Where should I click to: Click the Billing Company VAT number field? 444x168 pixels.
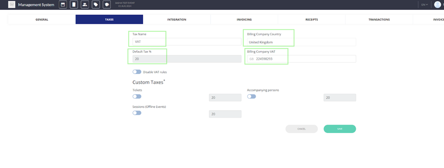pos(301,59)
